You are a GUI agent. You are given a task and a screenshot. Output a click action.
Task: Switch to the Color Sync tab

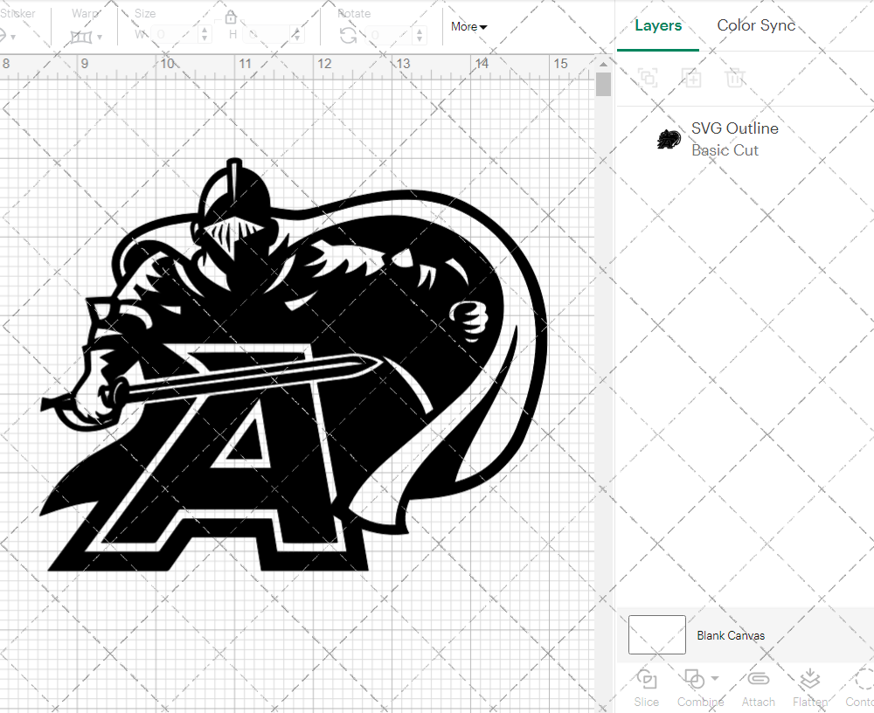[x=756, y=25]
